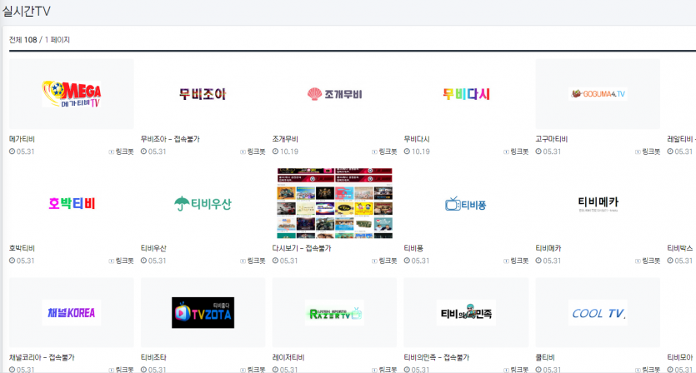The height and width of the screenshot is (373, 696).
Task: Click the 채널코리아 - 접속불가 title link
Action: tap(42, 357)
